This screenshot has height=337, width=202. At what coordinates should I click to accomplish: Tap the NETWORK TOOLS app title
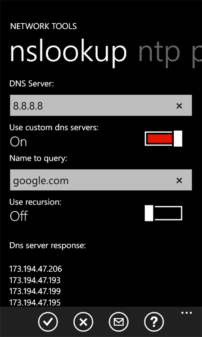[43, 27]
